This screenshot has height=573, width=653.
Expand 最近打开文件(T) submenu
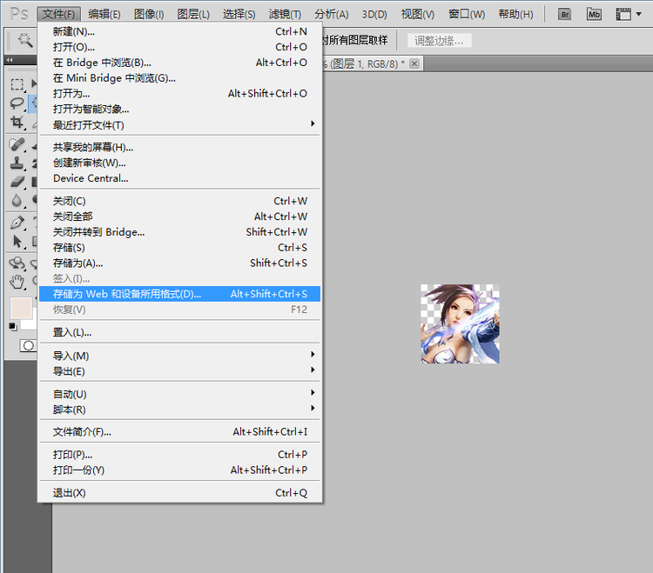point(179,124)
